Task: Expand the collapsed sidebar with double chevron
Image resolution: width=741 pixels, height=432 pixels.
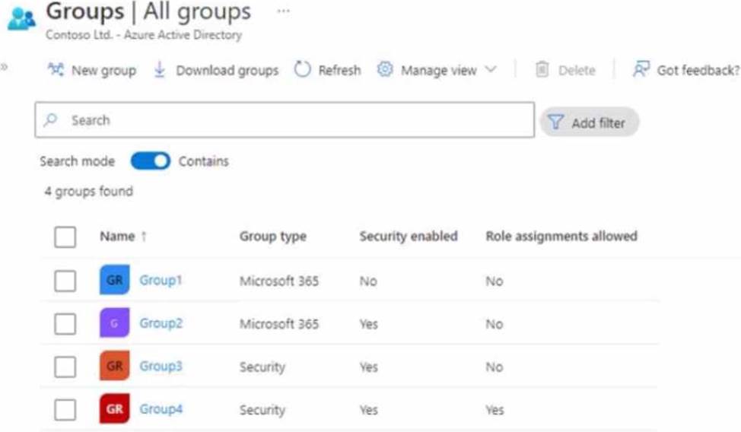Action: pos(4,67)
